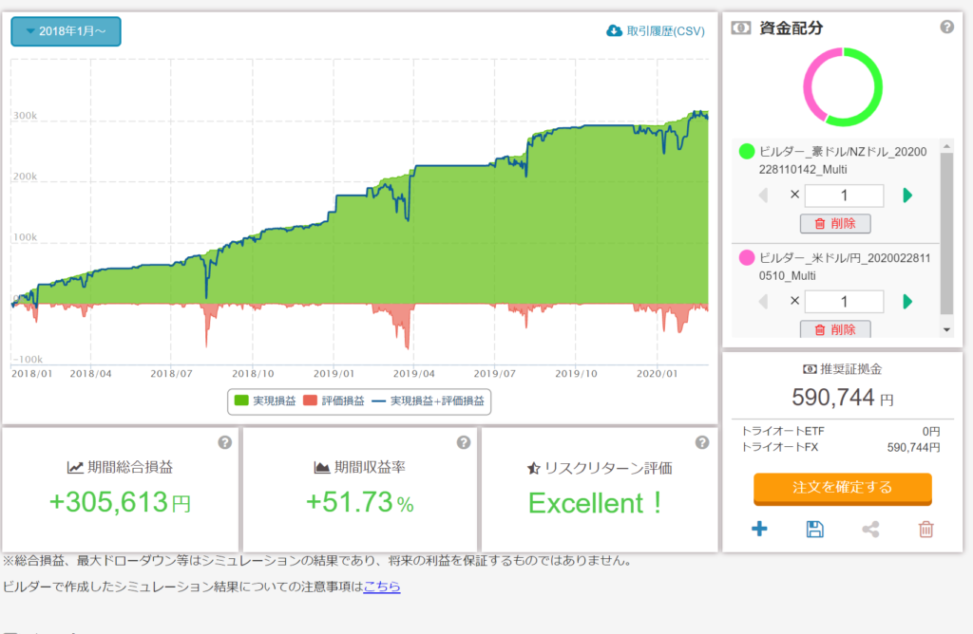Open help icon on リスクリターン評価 card
The image size is (973, 634).
tap(702, 442)
